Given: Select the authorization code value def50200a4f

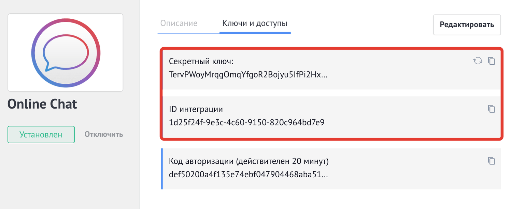Looking at the screenshot, I should coord(248,174).
